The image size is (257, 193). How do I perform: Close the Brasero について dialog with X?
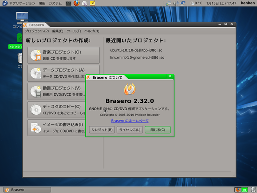coord(170,76)
